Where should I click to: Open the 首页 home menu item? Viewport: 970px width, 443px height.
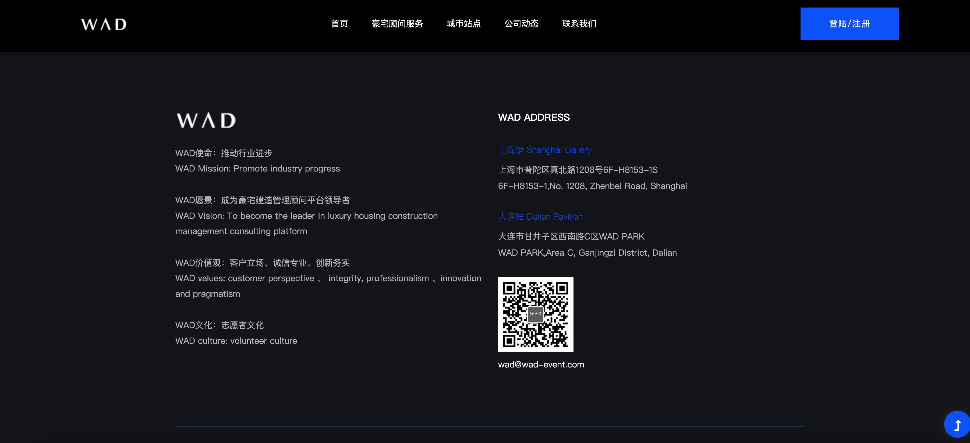pos(339,24)
